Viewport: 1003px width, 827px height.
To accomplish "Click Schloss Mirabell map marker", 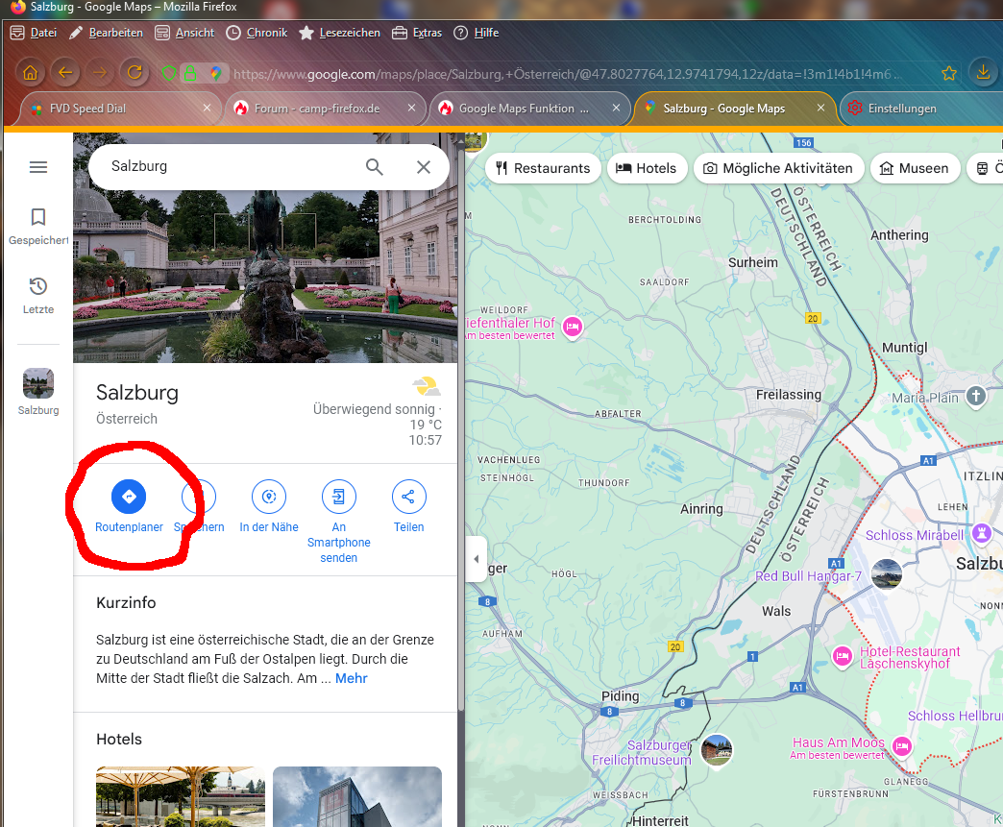I will (x=981, y=533).
